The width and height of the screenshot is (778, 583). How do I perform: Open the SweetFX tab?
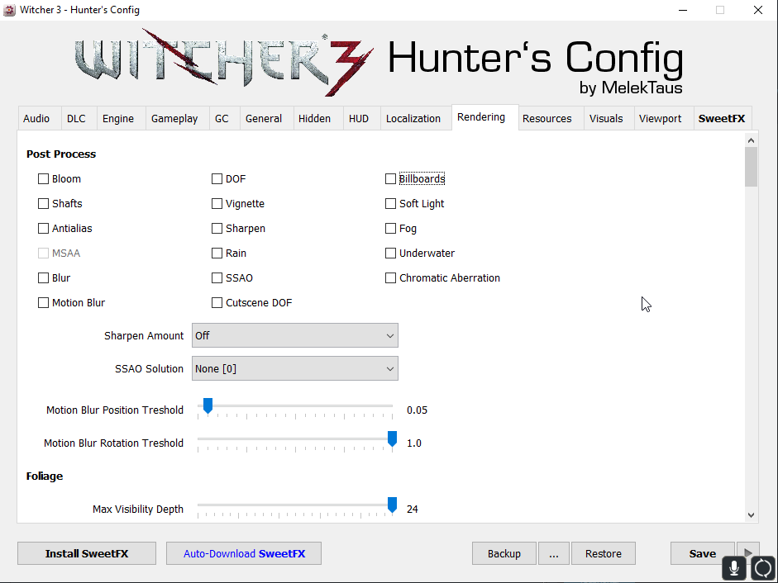(722, 118)
